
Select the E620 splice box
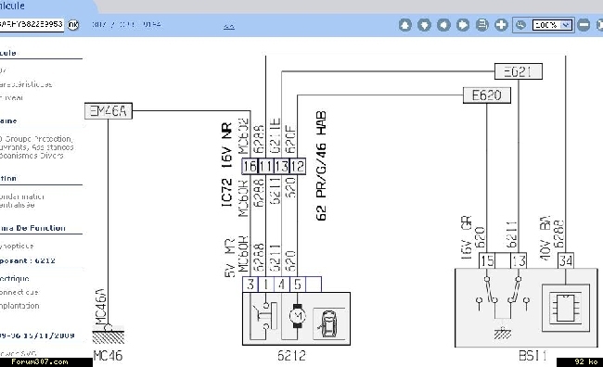[487, 95]
